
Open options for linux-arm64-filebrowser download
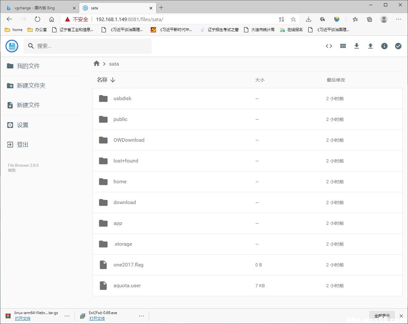coord(67,316)
